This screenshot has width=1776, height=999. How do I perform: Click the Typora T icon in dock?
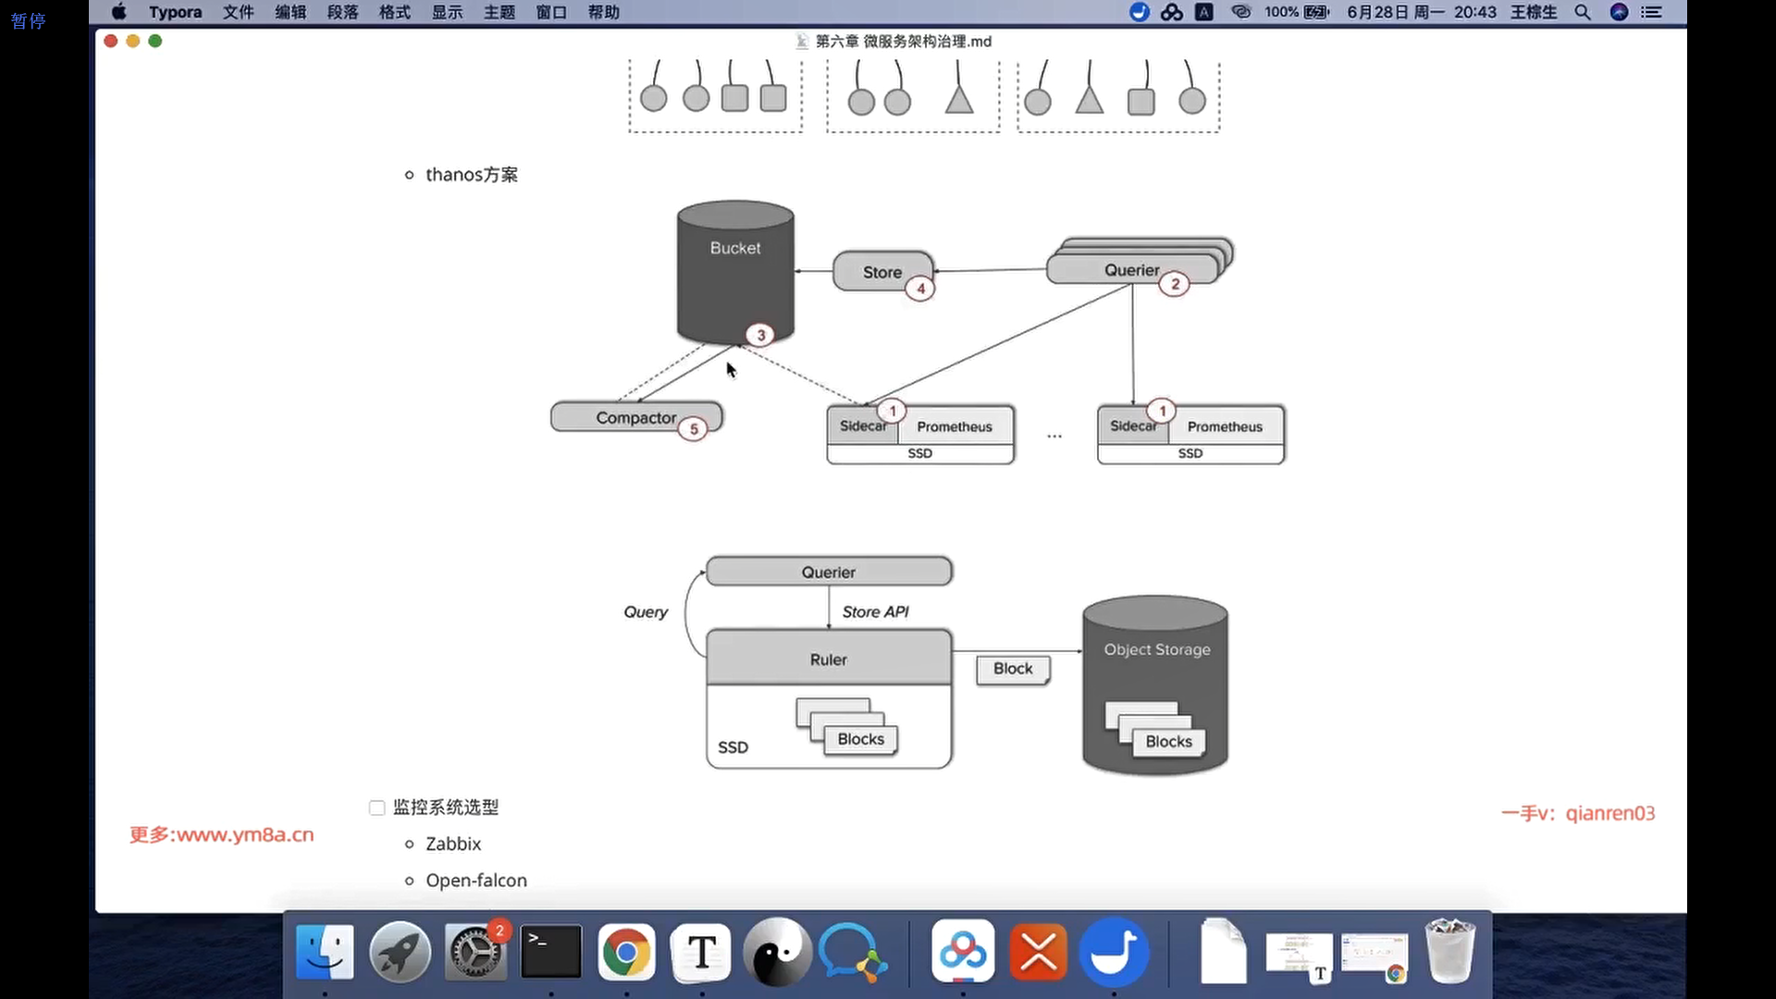[x=701, y=952]
